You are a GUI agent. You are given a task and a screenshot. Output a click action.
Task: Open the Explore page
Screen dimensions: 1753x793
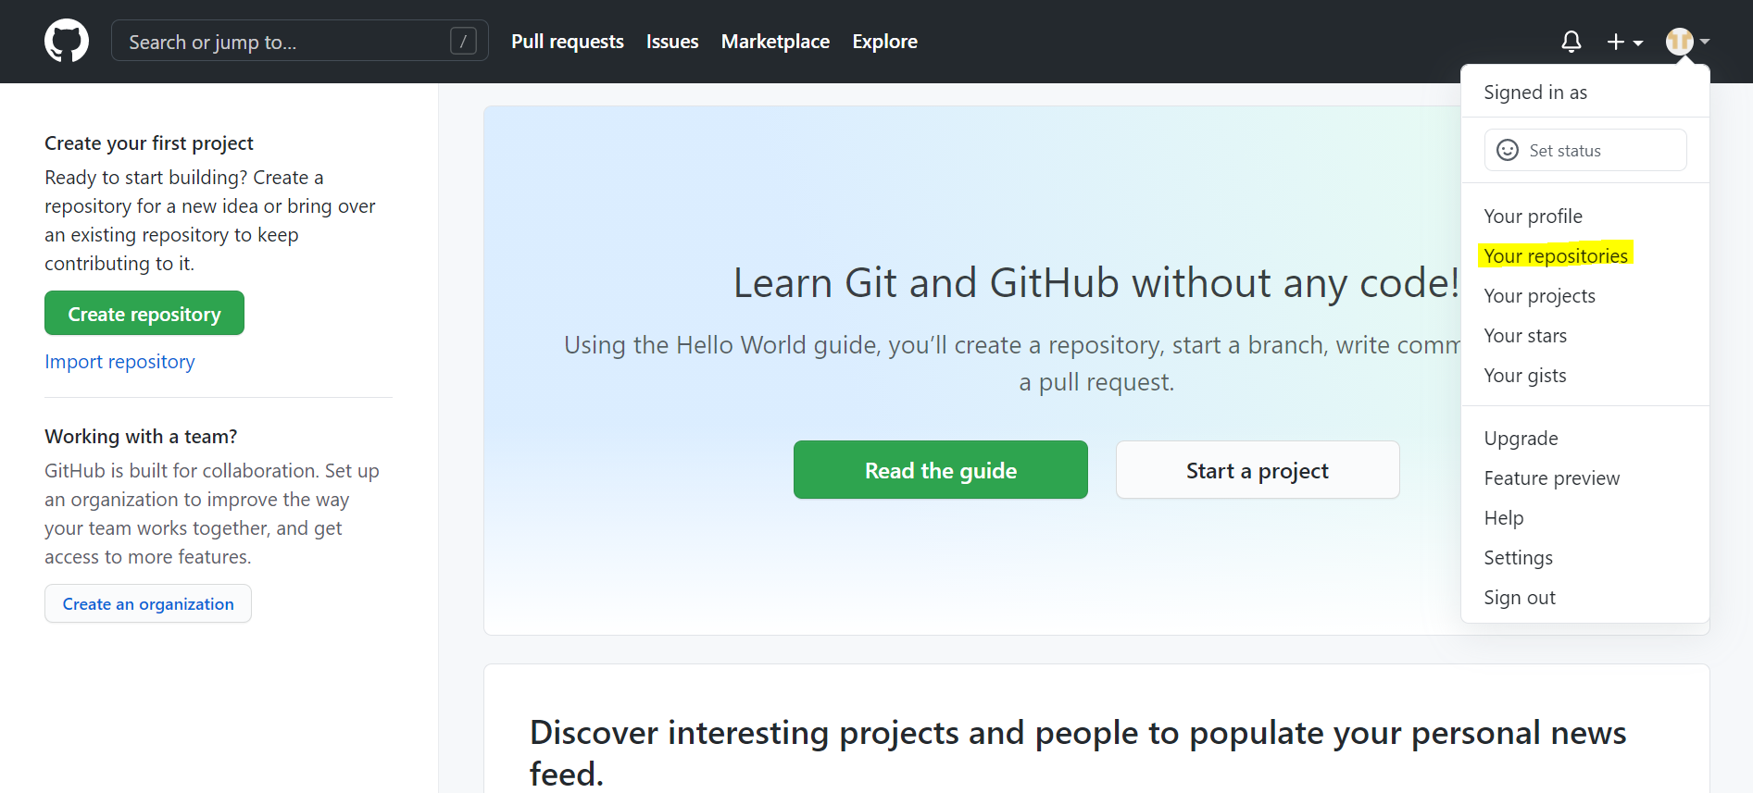884,42
